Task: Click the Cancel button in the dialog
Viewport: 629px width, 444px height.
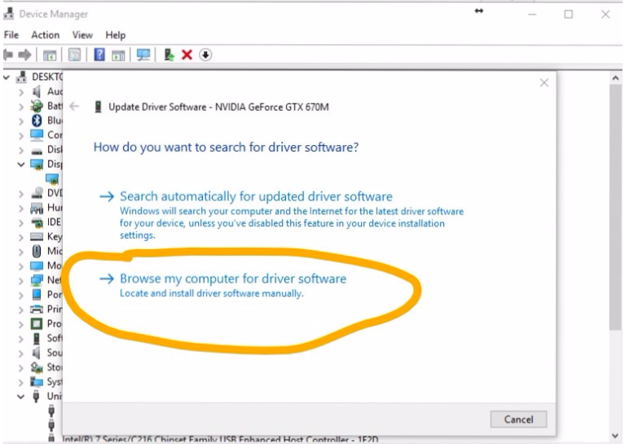Action: coord(518,419)
